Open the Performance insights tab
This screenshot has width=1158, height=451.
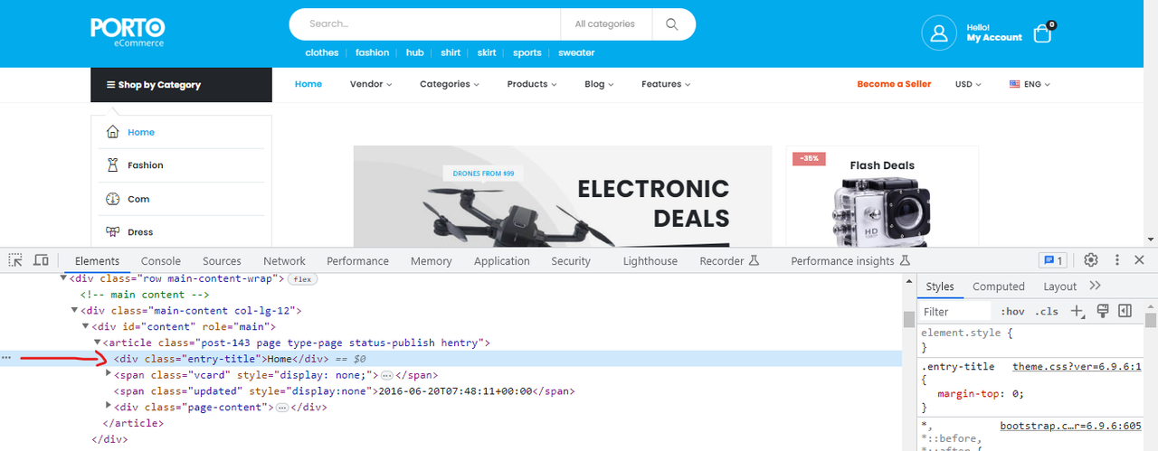point(849,260)
